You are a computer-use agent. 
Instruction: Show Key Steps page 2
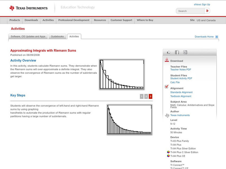tap(146, 96)
